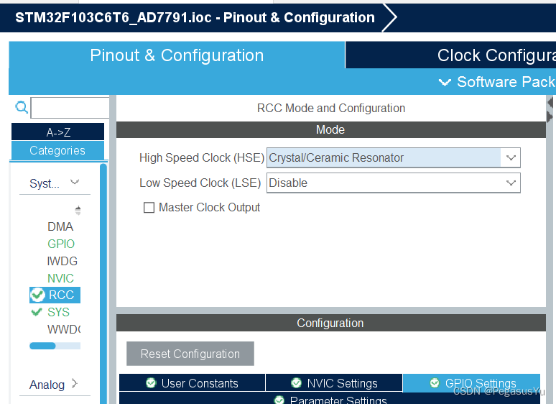Viewport: 556px width, 404px height.
Task: Click the Mode section header
Action: pyautogui.click(x=331, y=129)
